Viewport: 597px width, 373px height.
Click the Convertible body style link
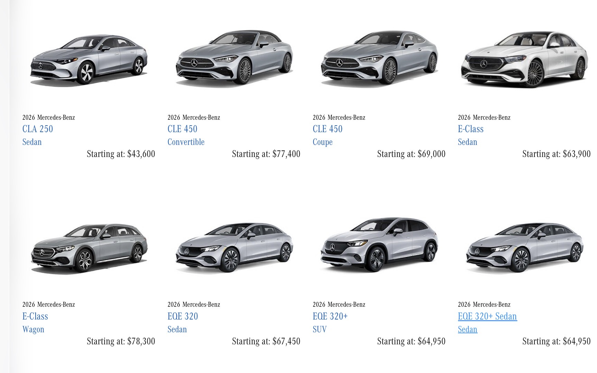coord(186,142)
